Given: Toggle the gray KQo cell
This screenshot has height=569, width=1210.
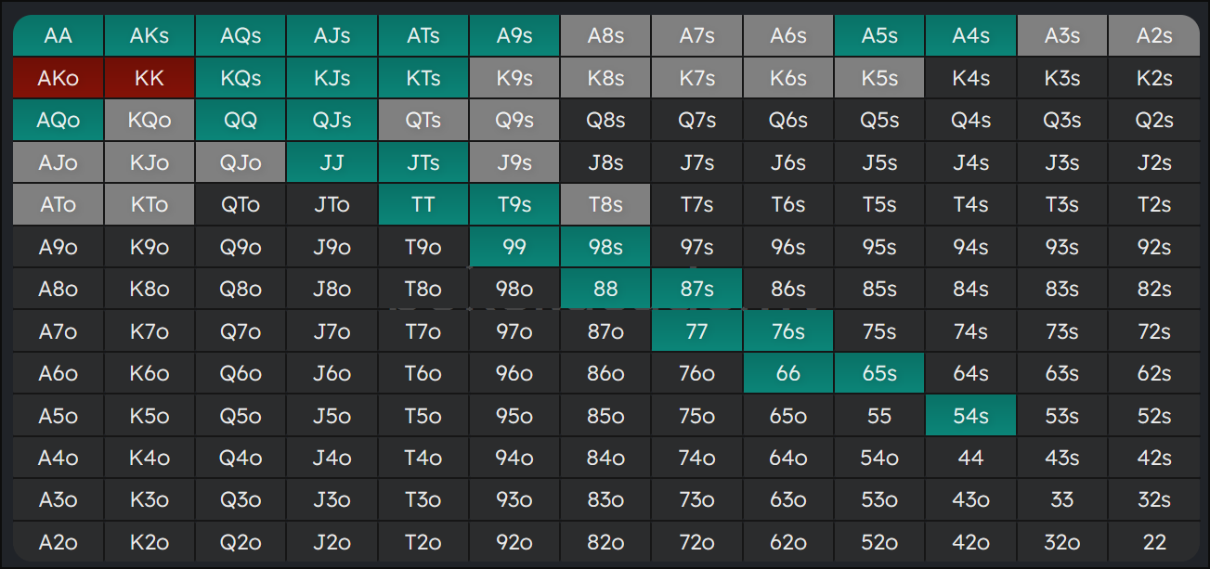Looking at the screenshot, I should pyautogui.click(x=150, y=121).
